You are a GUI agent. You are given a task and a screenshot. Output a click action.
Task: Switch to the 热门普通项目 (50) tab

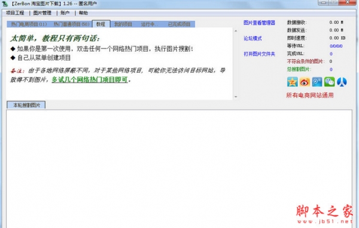(x=71, y=24)
